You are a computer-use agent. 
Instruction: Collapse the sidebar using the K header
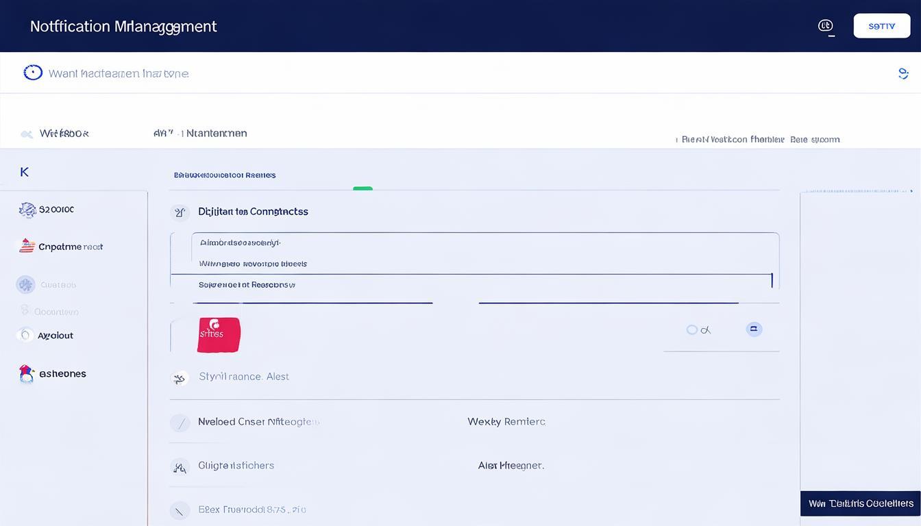(25, 172)
